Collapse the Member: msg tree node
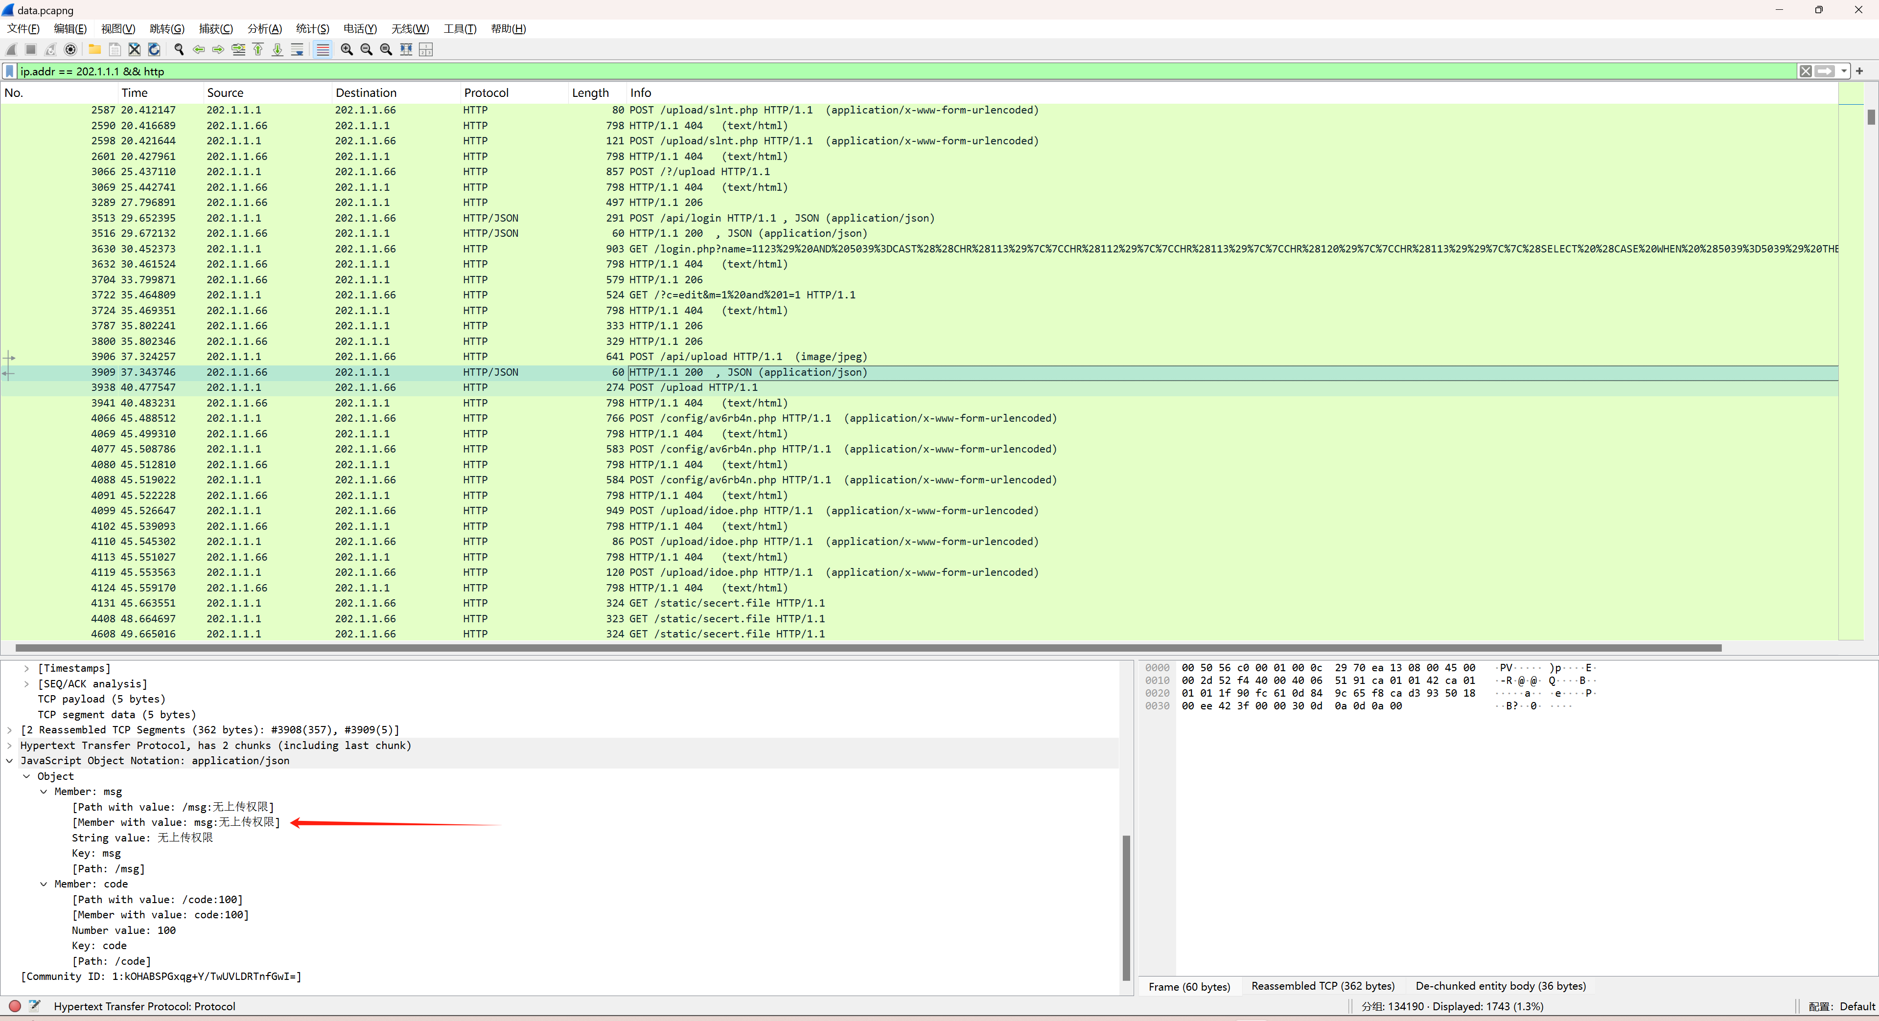This screenshot has height=1021, width=1879. (x=44, y=791)
